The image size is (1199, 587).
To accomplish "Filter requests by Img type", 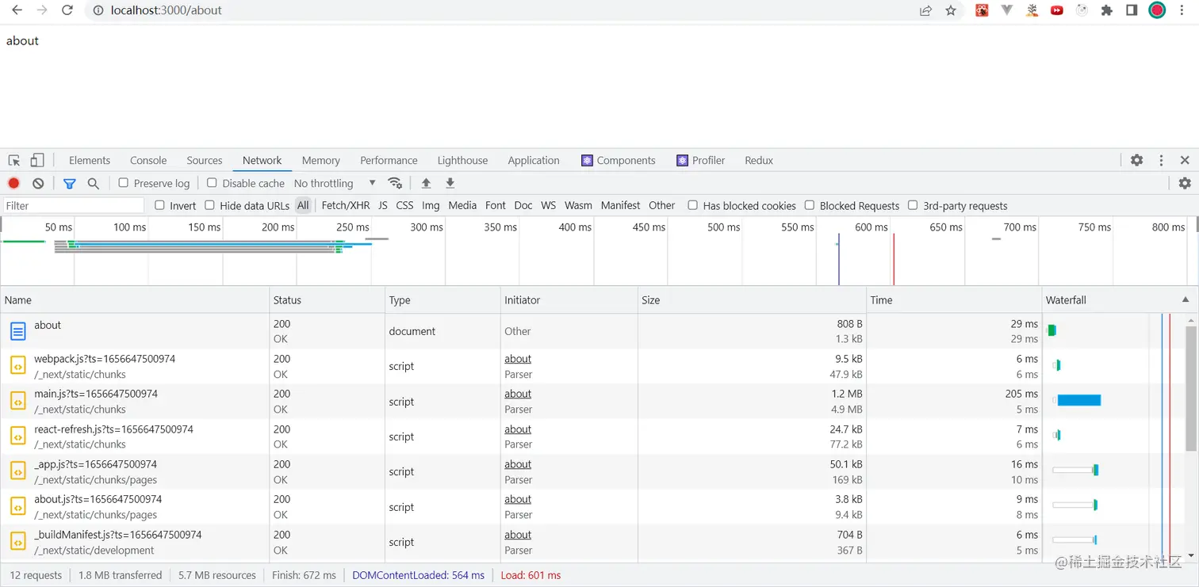I will tap(431, 205).
